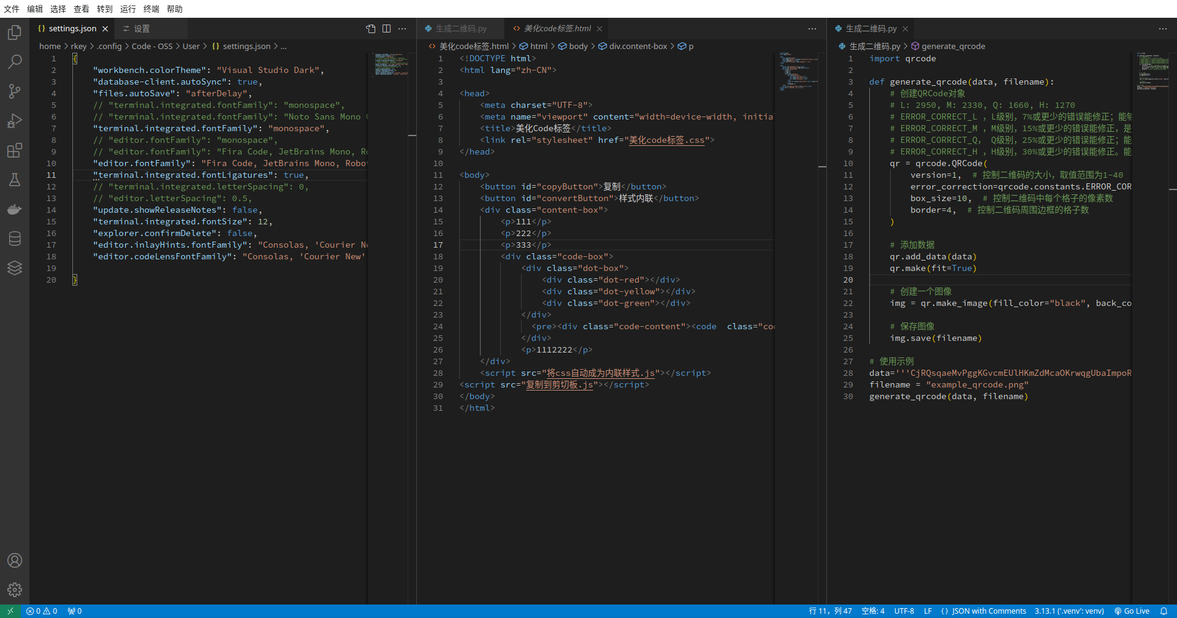Open the Source Control view
The image size is (1177, 618).
(x=15, y=91)
